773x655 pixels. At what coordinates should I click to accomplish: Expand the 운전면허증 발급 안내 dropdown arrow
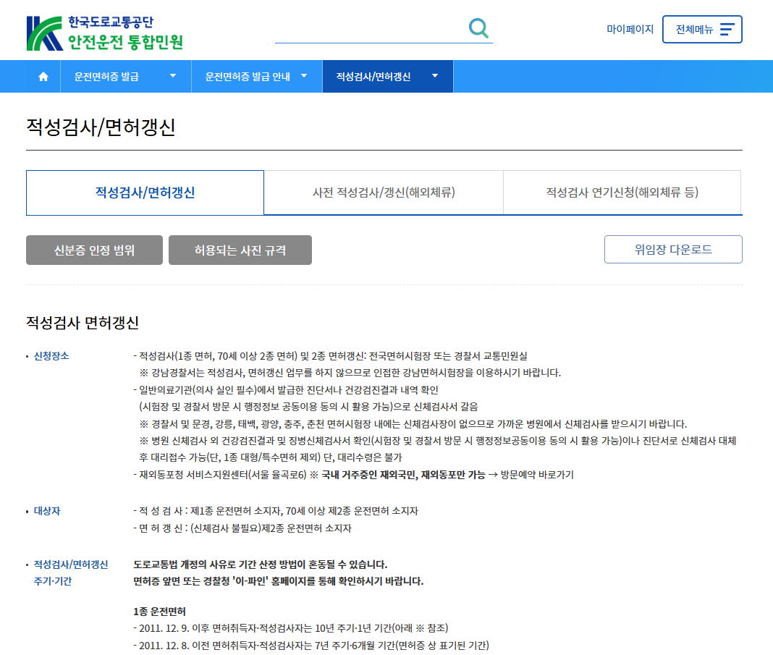[305, 76]
